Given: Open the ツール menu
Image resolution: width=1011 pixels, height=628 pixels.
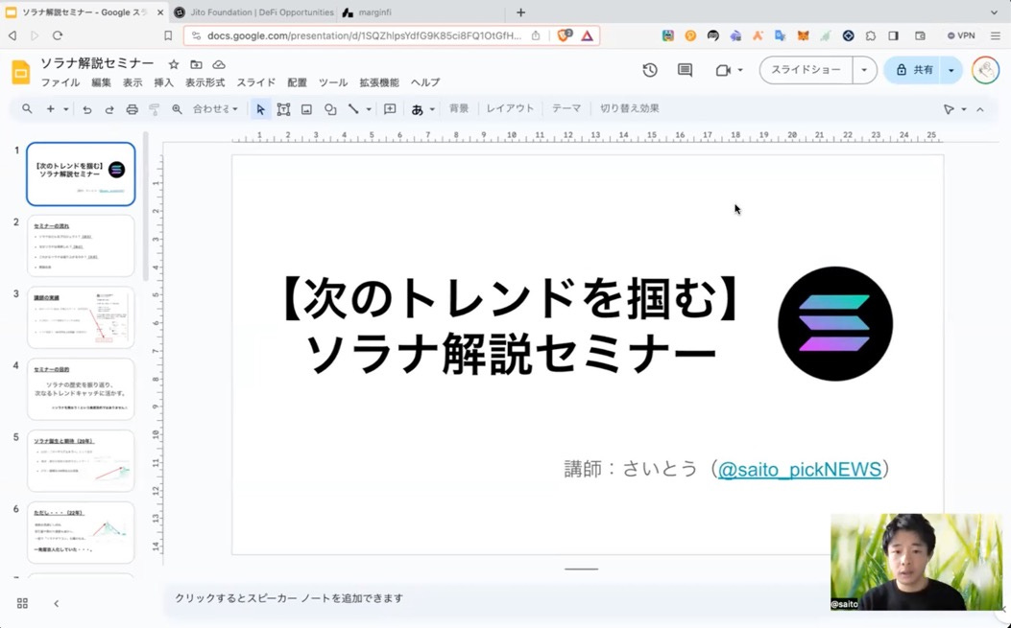Looking at the screenshot, I should (x=333, y=82).
